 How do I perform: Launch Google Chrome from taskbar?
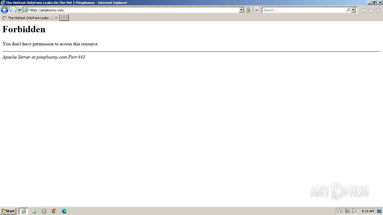click(54, 211)
